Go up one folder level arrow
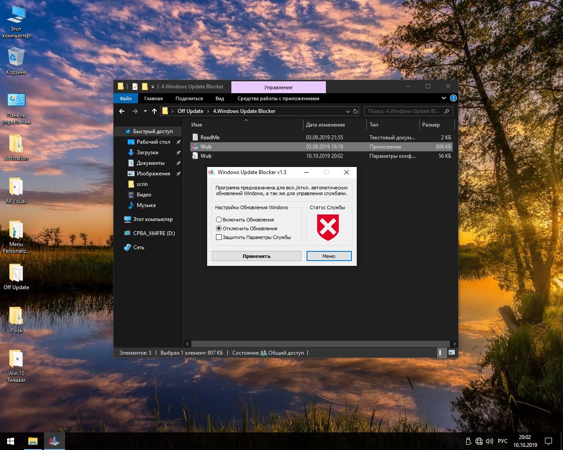 point(154,111)
